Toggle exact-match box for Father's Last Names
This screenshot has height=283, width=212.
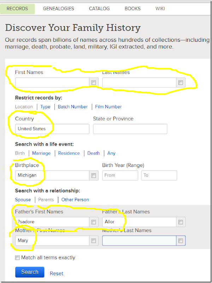pos(181,222)
